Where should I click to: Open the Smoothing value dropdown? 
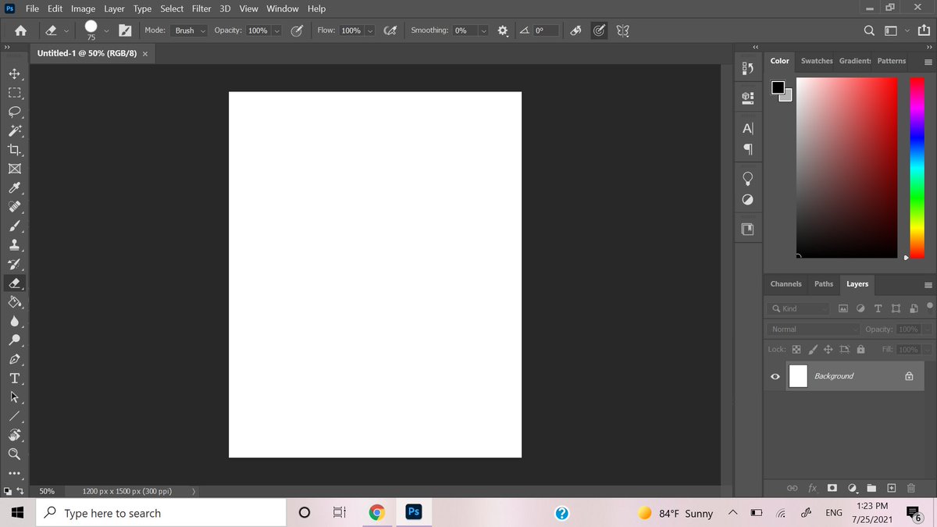coord(483,30)
